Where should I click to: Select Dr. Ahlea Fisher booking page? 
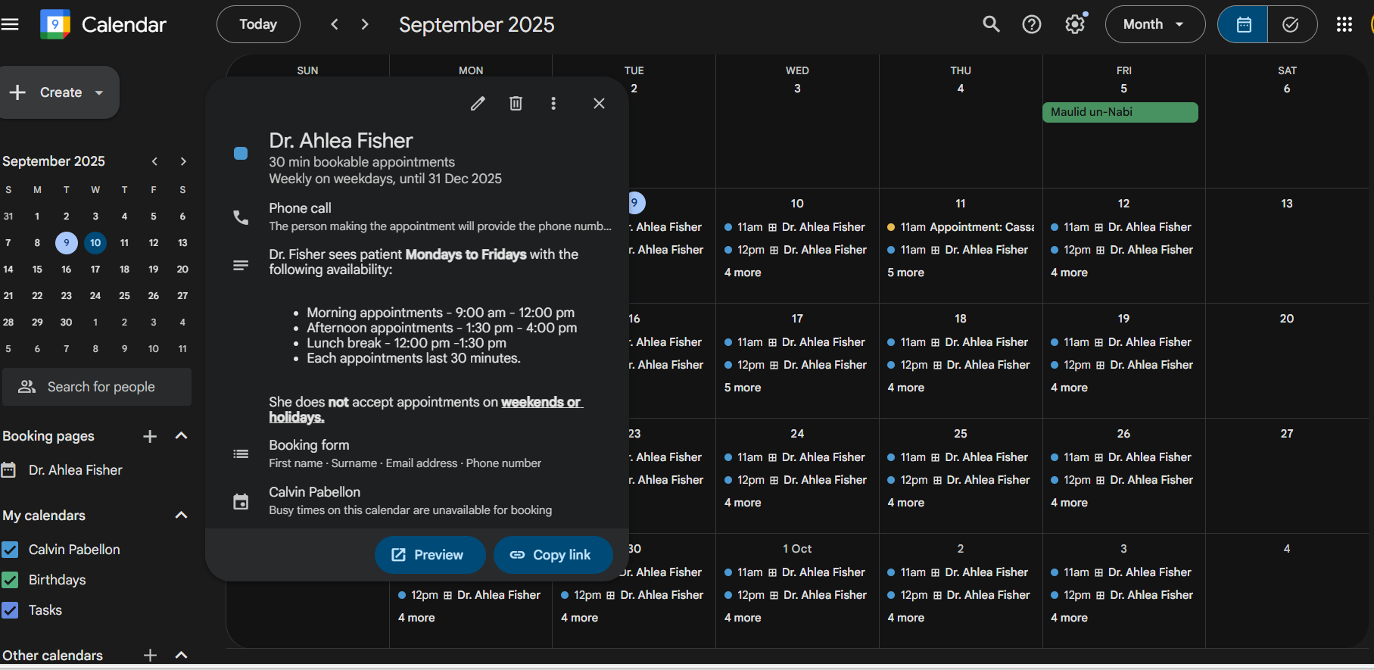pos(75,470)
